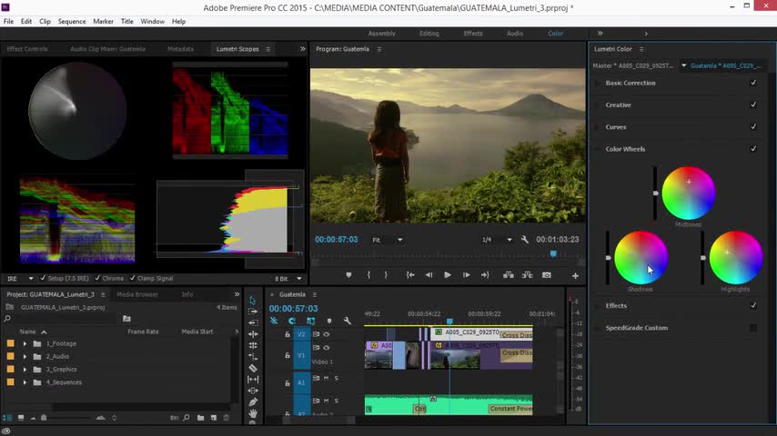This screenshot has width=777, height=436.
Task: Open Program Monitor wrench settings
Action: pyautogui.click(x=525, y=240)
